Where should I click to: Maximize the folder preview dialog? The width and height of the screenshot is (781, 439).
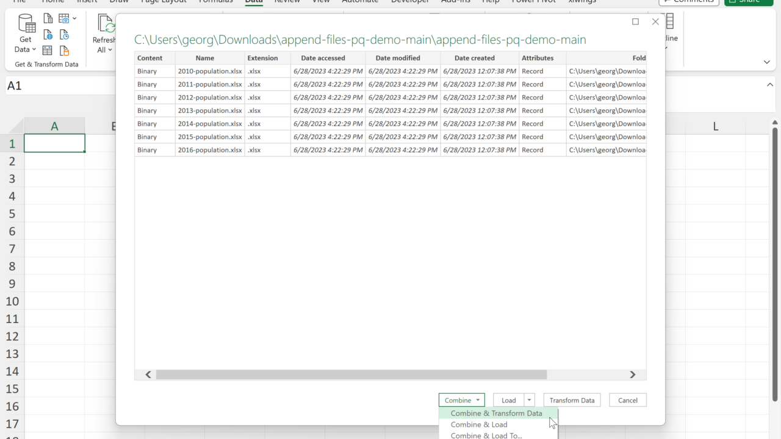[635, 21]
